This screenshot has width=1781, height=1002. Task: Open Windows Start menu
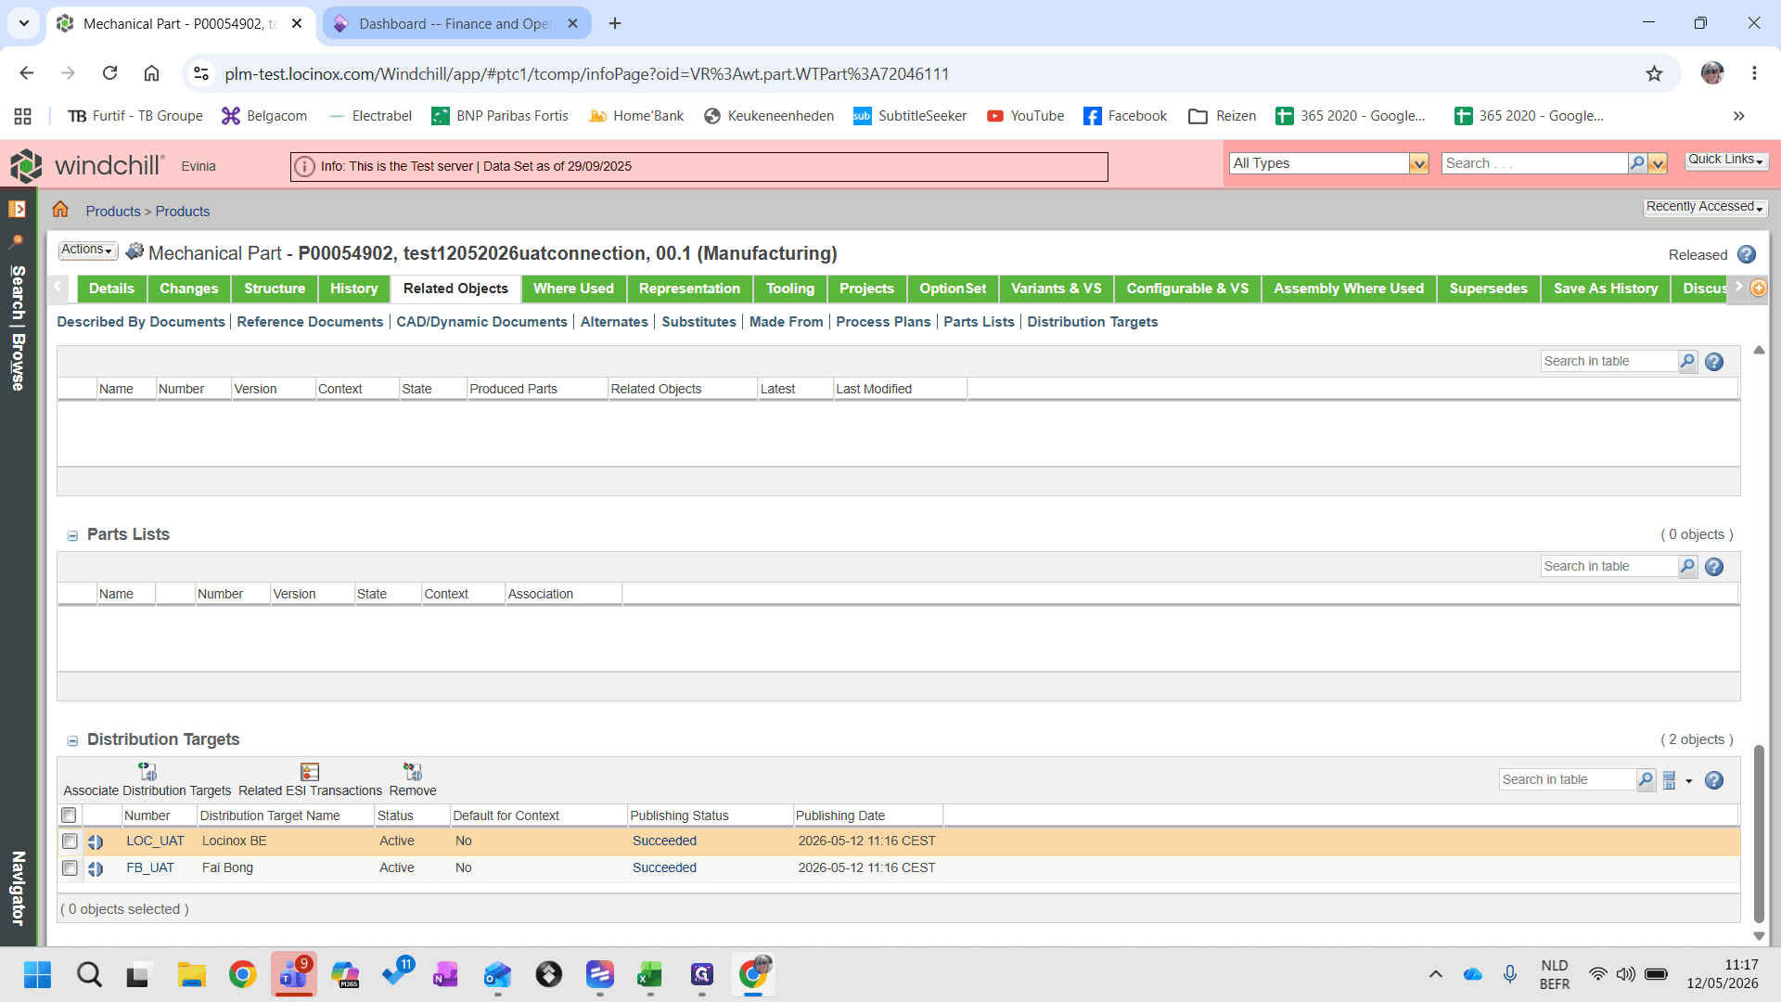click(38, 974)
